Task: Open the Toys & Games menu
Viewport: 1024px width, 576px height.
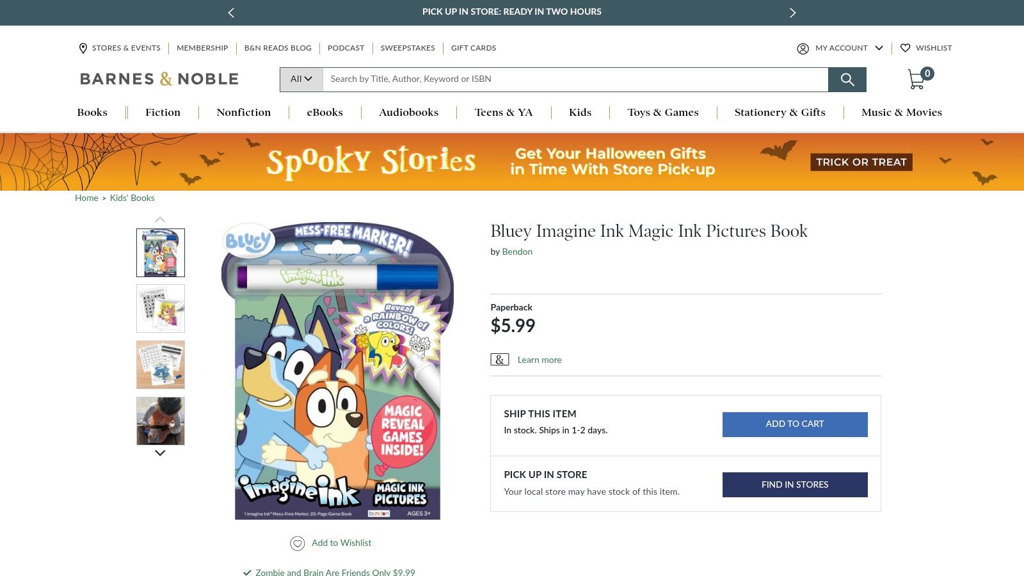Action: [662, 113]
